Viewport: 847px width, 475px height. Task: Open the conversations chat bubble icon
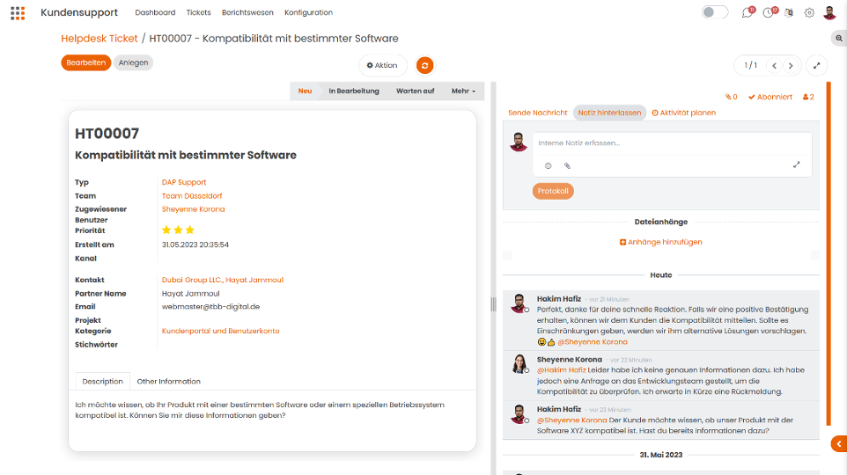coord(747,12)
